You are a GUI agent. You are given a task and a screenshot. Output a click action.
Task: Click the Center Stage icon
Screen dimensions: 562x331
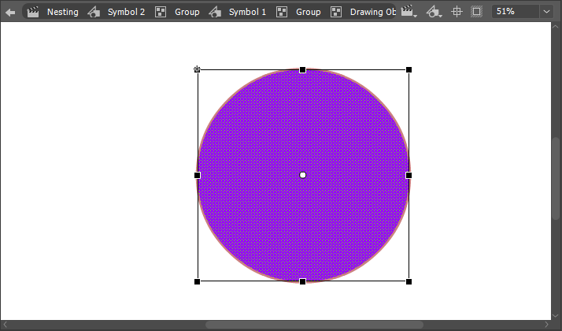pyautogui.click(x=457, y=12)
